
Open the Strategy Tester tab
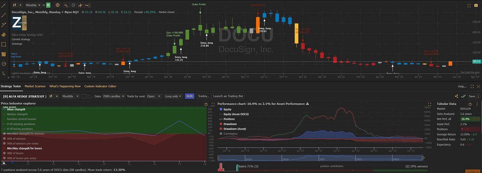coord(11,86)
